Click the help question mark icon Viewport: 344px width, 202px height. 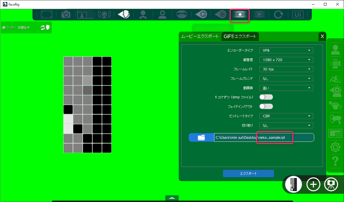click(x=335, y=161)
